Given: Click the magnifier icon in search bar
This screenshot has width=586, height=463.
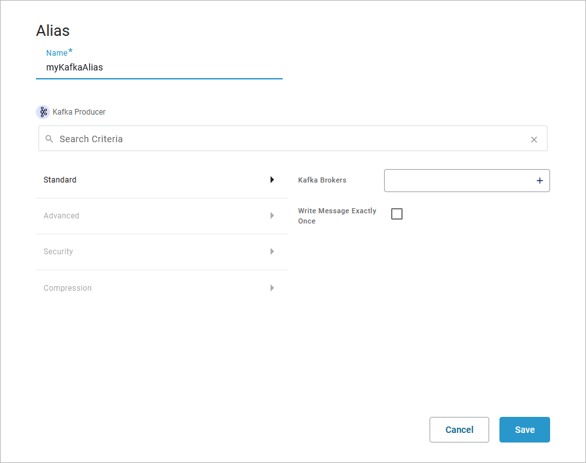Looking at the screenshot, I should click(49, 139).
